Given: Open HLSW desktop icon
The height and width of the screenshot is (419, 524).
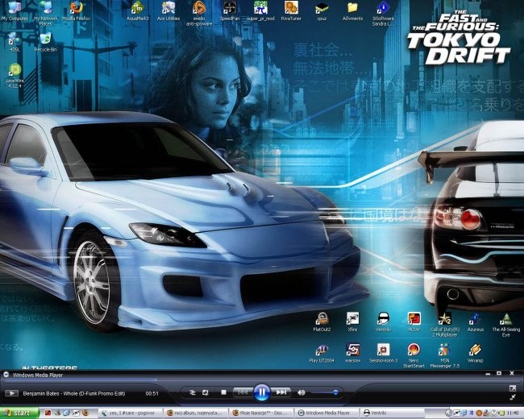Looking at the screenshot, I should [414, 322].
